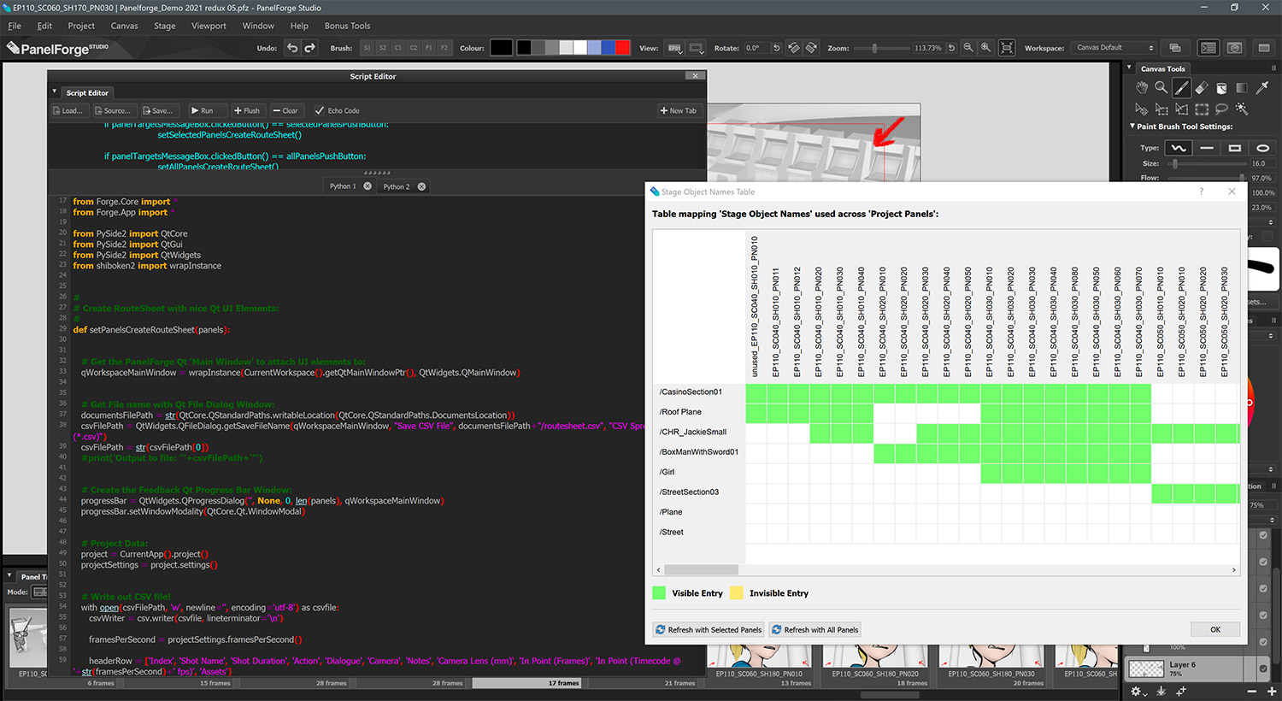Screen dimensions: 1282x701
Task: Select the Paint Brush tool
Action: [x=1181, y=87]
